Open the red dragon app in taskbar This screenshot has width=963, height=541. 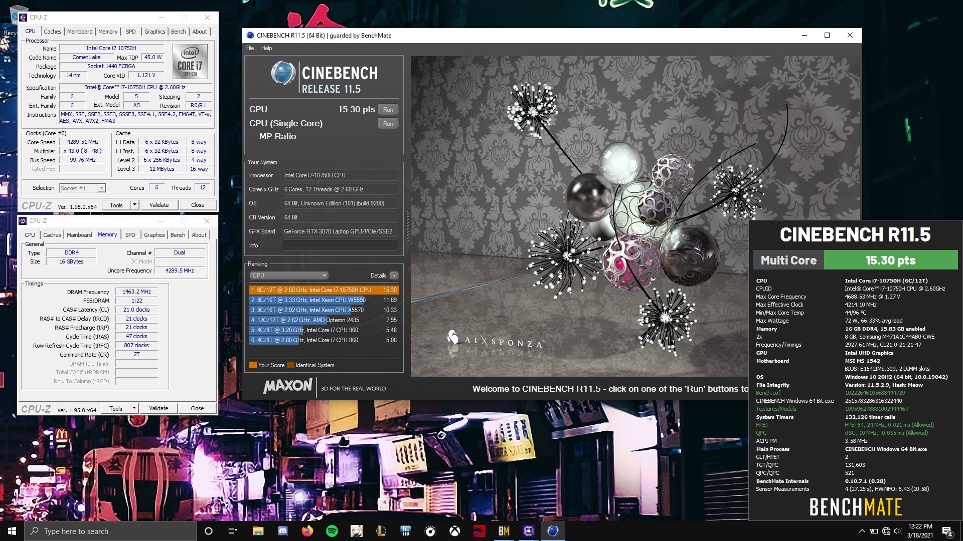point(479,531)
